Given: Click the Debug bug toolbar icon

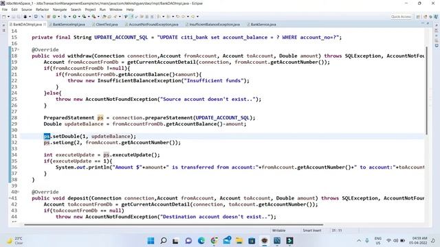Looking at the screenshot, I should (x=65, y=16).
